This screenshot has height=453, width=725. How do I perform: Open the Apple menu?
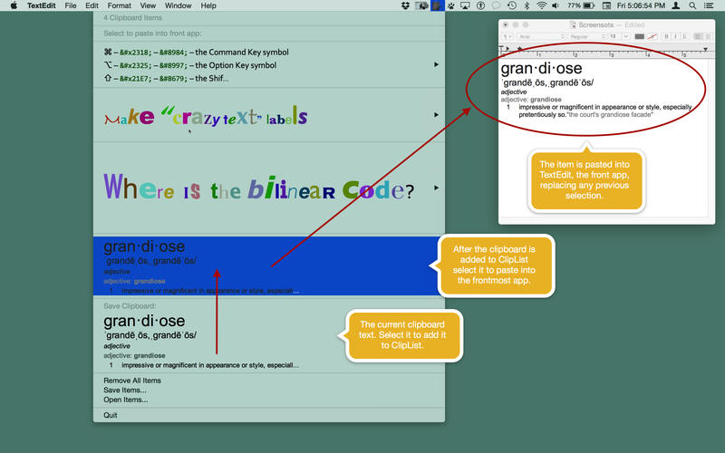(x=14, y=5)
